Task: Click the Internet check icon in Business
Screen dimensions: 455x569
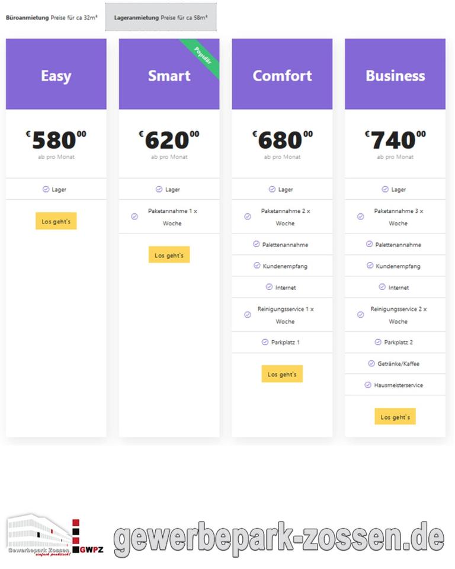Action: click(x=382, y=287)
